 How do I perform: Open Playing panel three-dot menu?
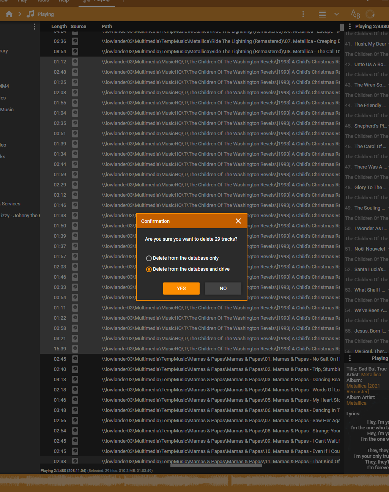pos(350,27)
